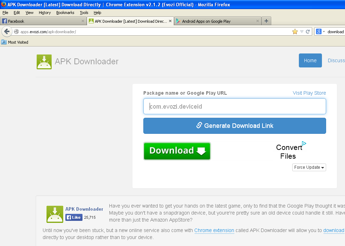Reload the page with the refresh icon
Image resolution: width=345 pixels, height=246 pixels.
pos(308,32)
